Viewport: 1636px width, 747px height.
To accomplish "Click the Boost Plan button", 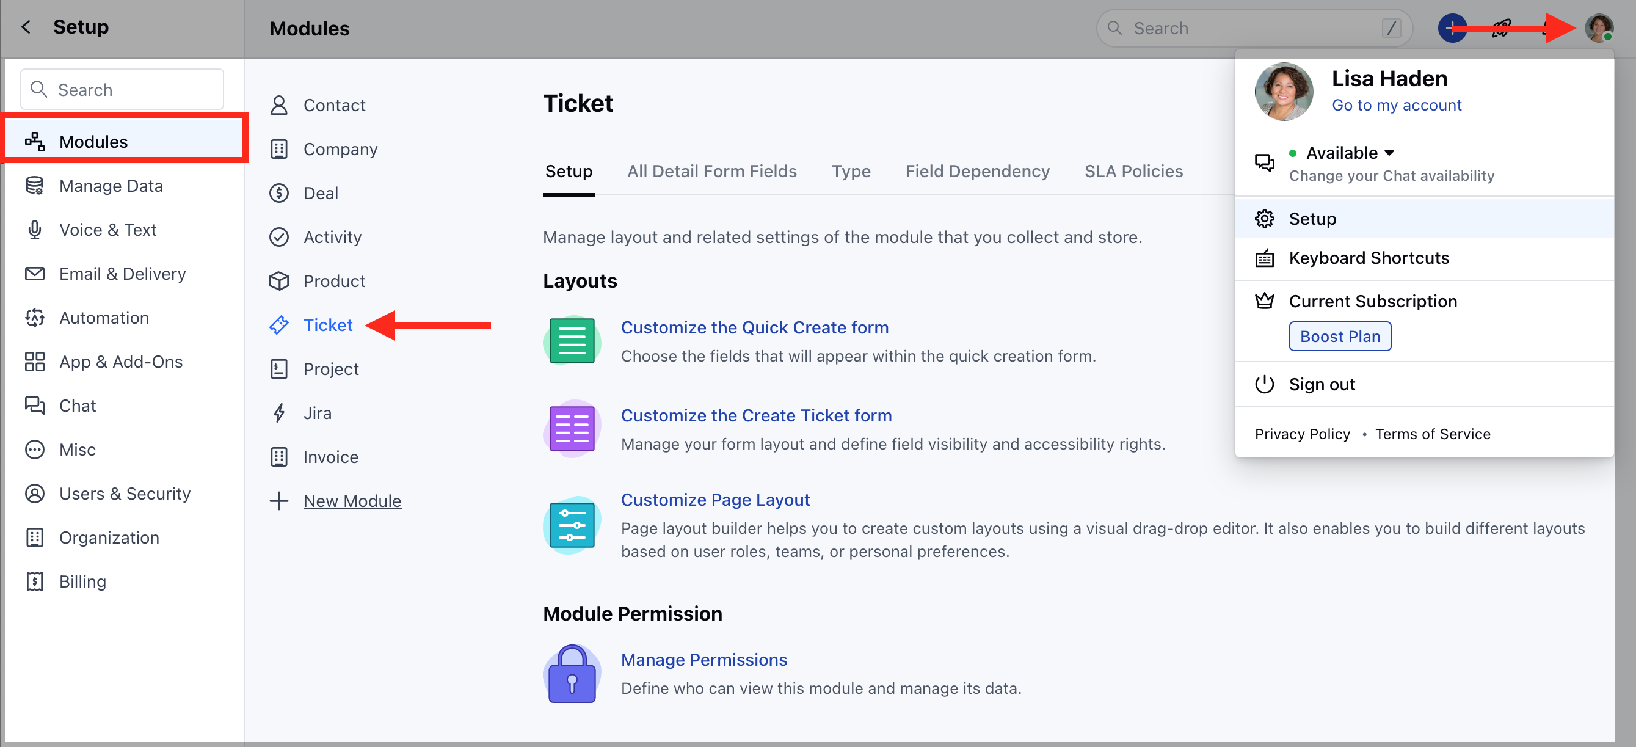I will [1339, 336].
